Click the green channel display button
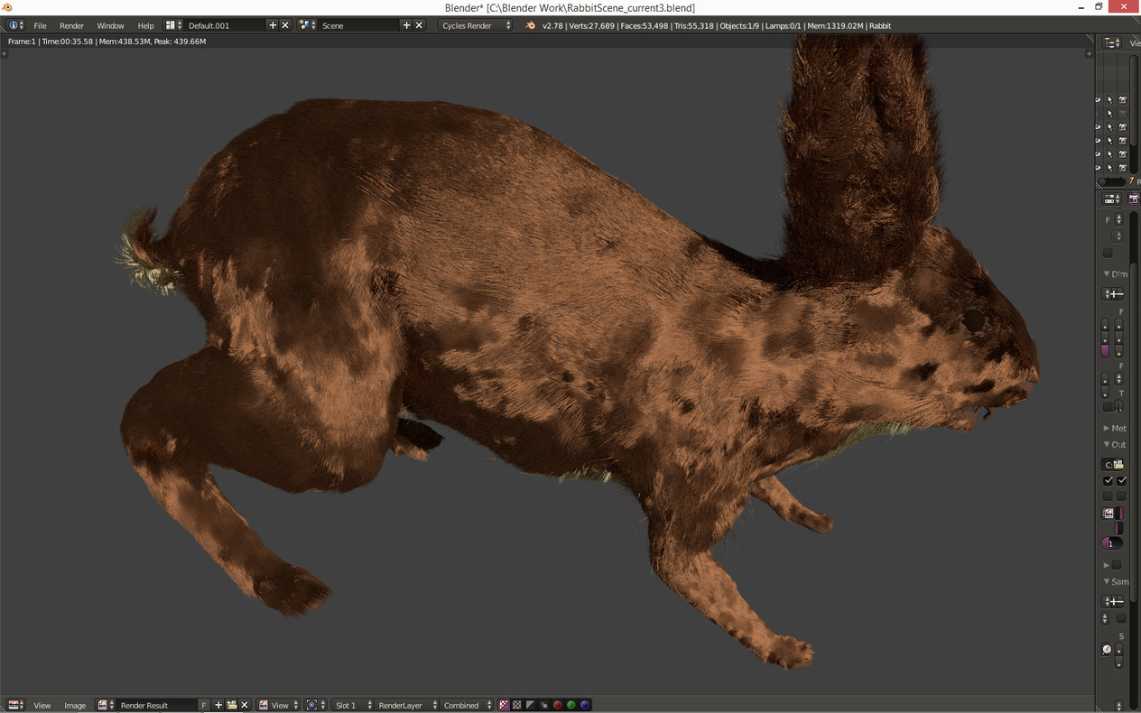Image resolution: width=1141 pixels, height=713 pixels. [571, 705]
